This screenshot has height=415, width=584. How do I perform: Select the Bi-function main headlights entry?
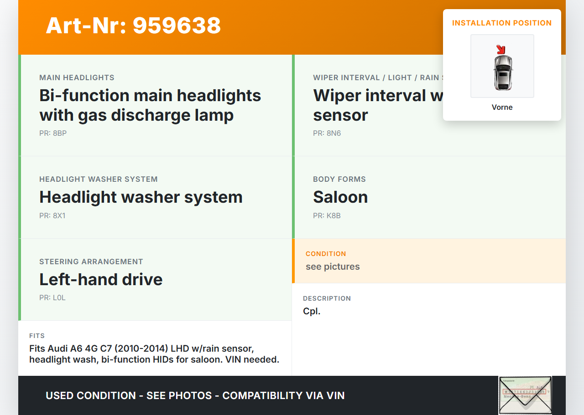150,105
